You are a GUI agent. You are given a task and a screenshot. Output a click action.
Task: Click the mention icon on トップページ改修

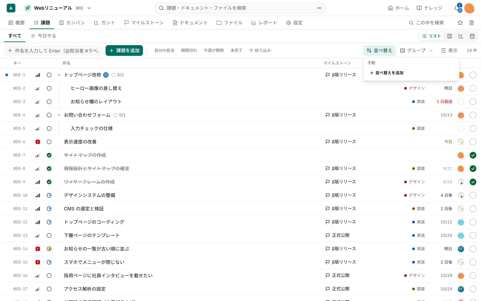click(106, 75)
